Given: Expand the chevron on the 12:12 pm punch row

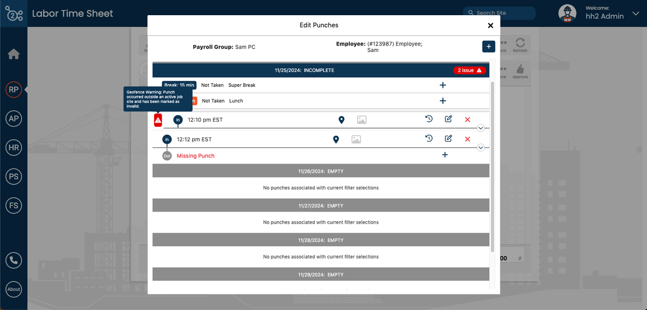Looking at the screenshot, I should [481, 147].
